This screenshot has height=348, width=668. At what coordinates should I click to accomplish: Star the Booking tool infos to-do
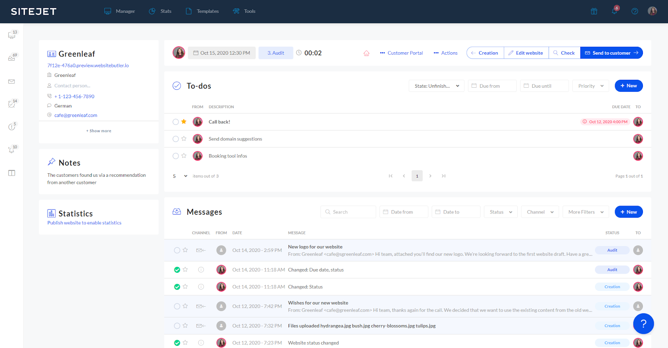[184, 156]
